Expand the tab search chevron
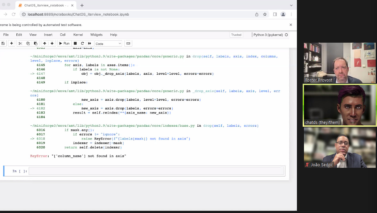 (x=291, y=5)
